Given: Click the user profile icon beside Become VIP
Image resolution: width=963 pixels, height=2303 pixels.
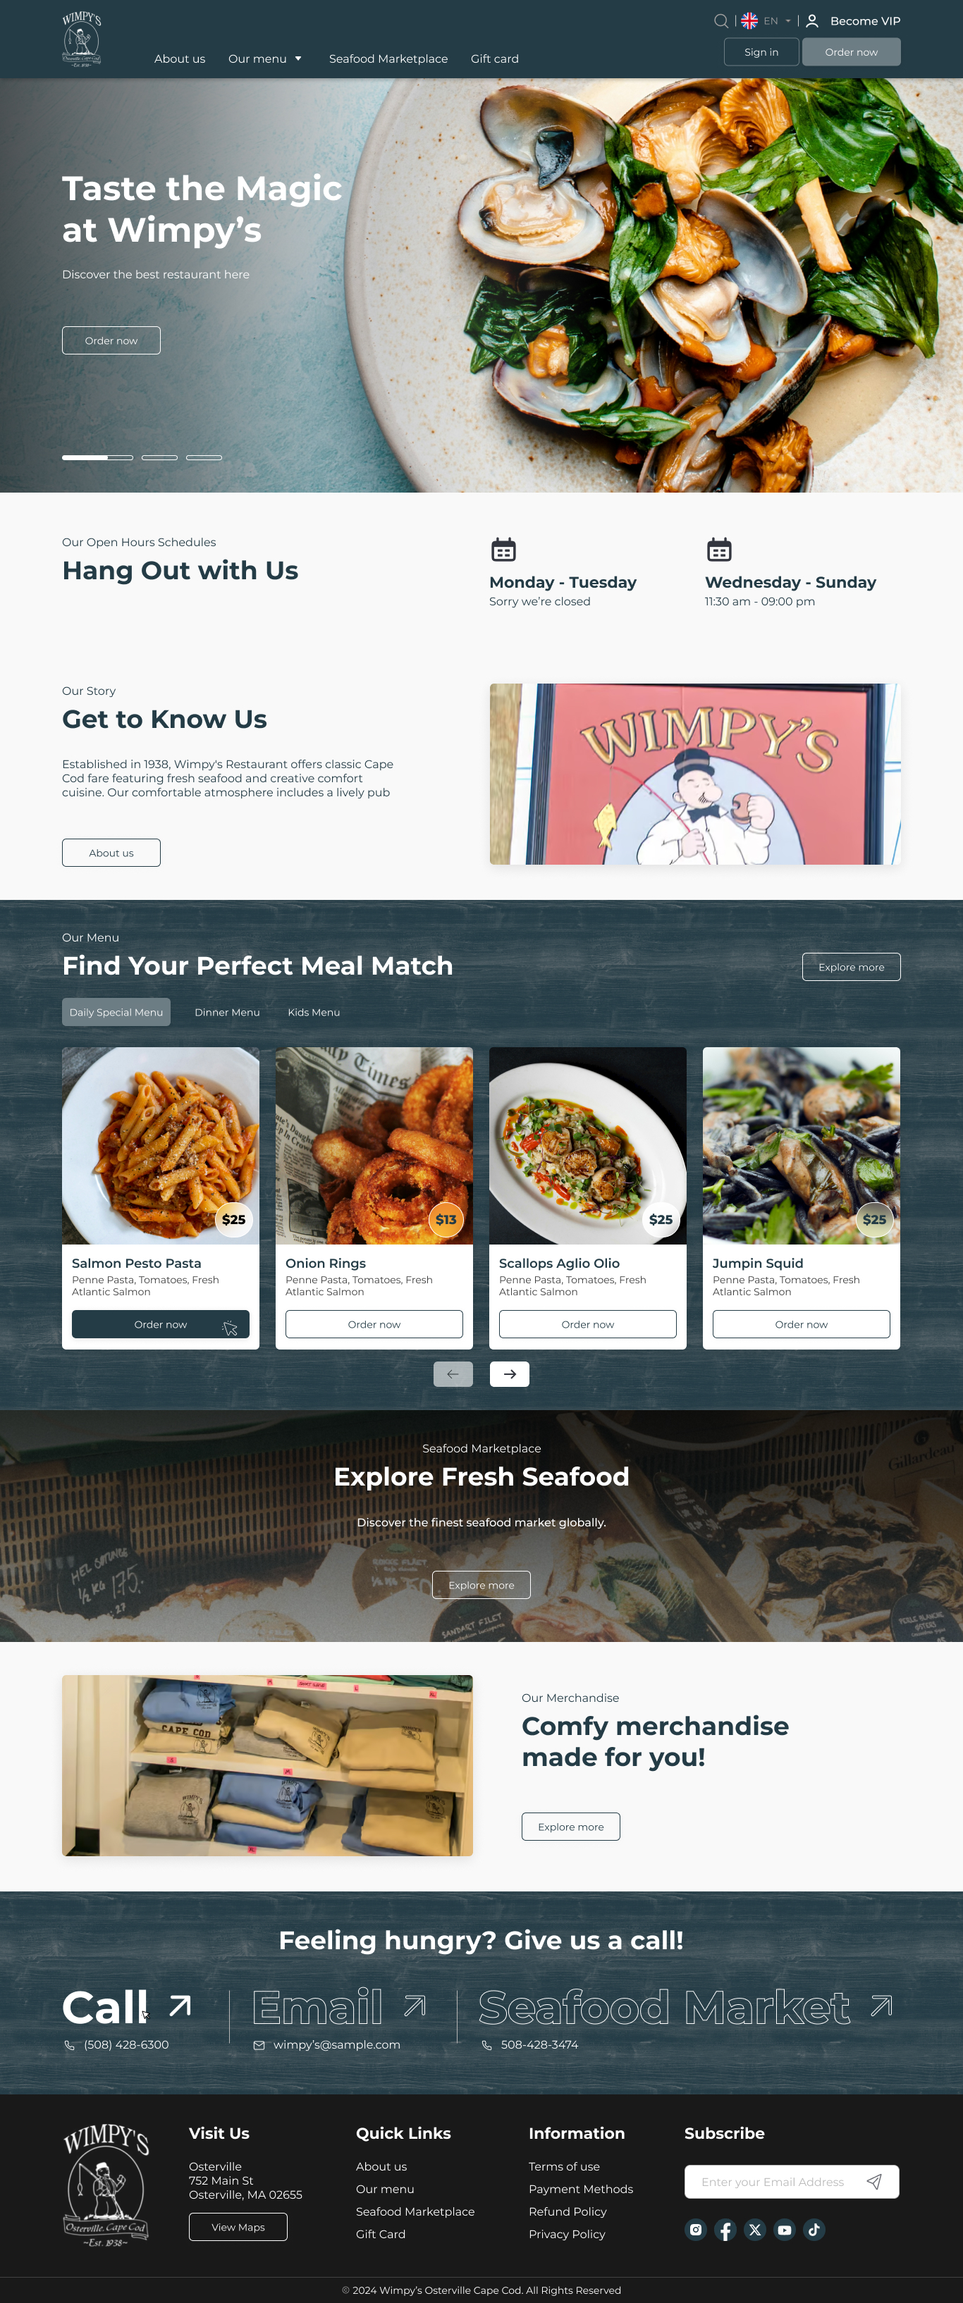Looking at the screenshot, I should pyautogui.click(x=812, y=20).
